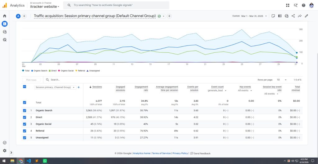This screenshot has width=318, height=164.
Task: Open the annotations note icon
Action: pyautogui.click(x=273, y=16)
